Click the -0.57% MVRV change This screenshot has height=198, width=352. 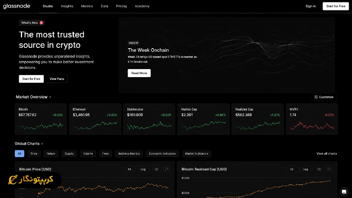[329, 115]
